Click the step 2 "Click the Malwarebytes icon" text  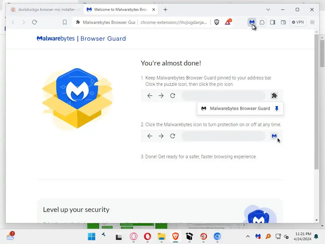pyautogui.click(x=211, y=125)
